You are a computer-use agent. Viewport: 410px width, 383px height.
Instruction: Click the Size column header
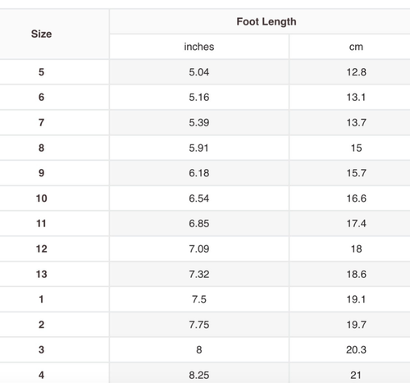coord(41,34)
